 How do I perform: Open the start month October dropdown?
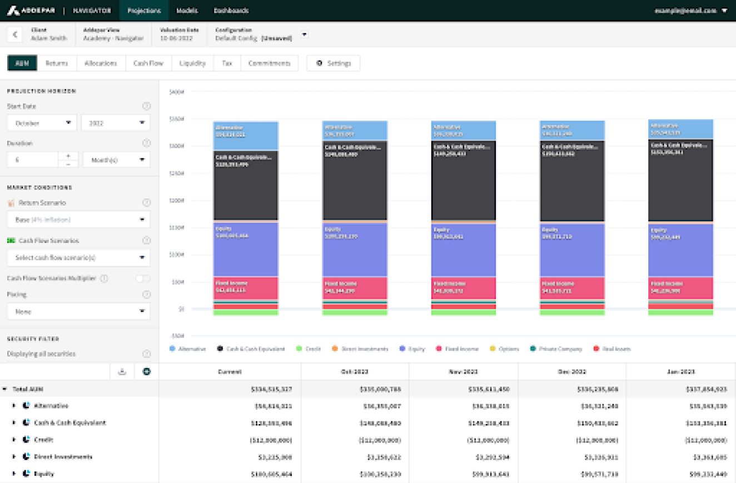(42, 123)
